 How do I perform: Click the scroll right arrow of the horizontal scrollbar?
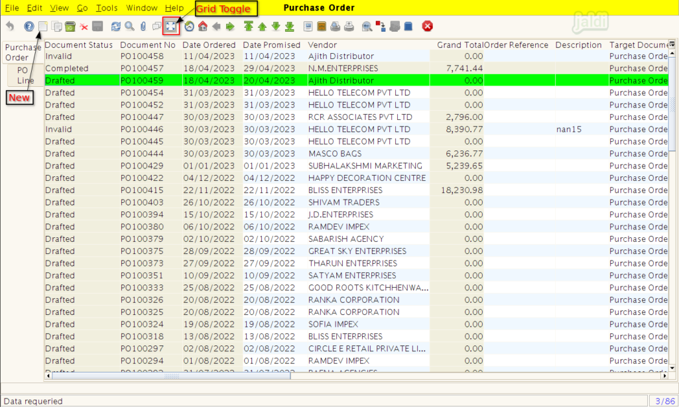click(x=664, y=376)
